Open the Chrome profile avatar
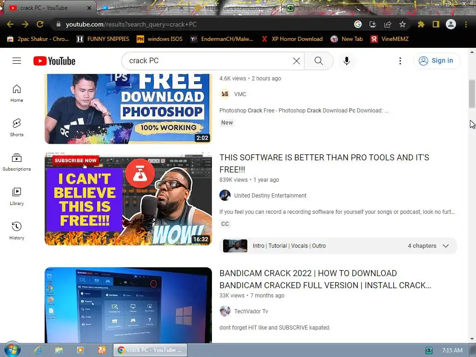 click(x=451, y=24)
